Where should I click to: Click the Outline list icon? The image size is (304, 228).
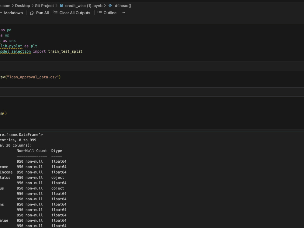coord(99,13)
